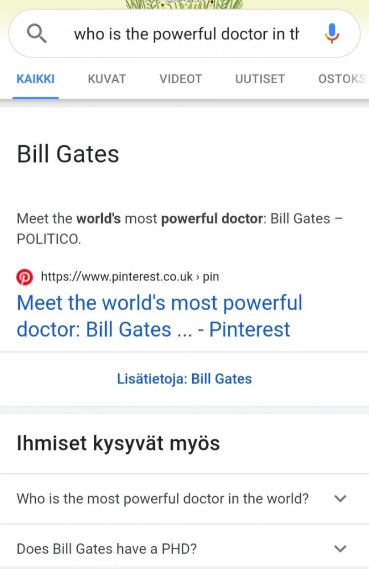Switch to the KUVAT tab
This screenshot has width=369, height=569.
click(107, 79)
